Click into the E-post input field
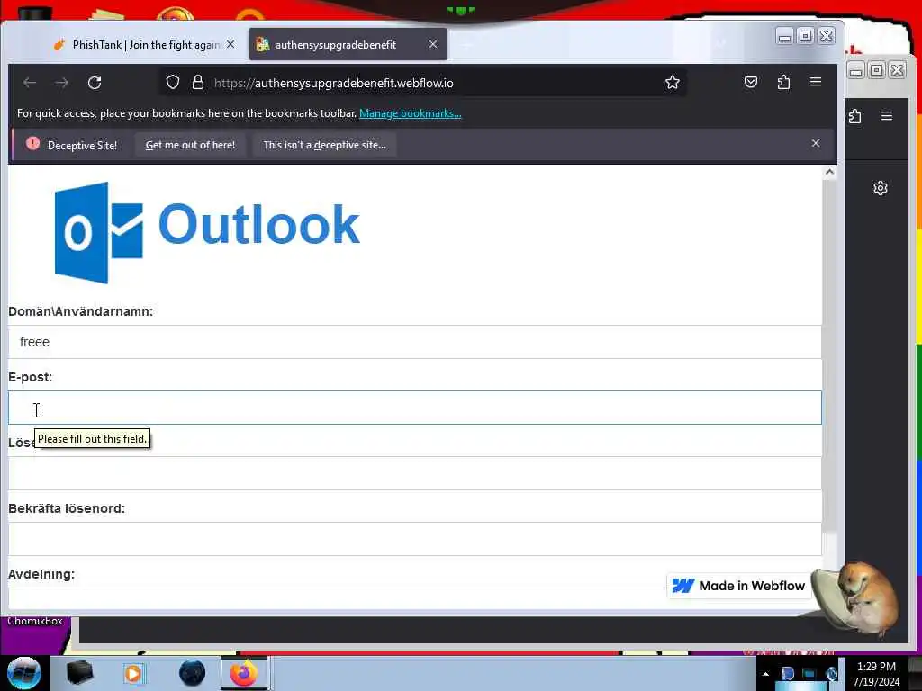Image resolution: width=922 pixels, height=691 pixels. [x=414, y=408]
